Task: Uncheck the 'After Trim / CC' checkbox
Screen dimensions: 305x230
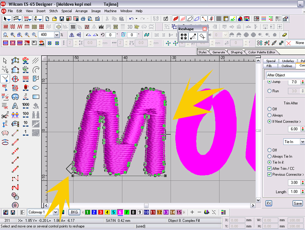Action: pos(270,169)
